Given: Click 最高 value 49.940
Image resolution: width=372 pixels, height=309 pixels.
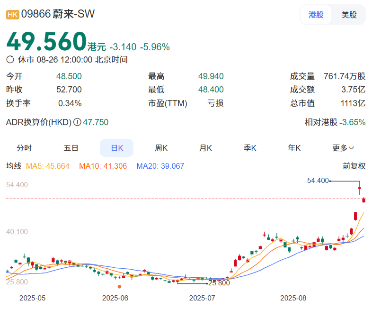Looking at the screenshot, I should click(x=211, y=76).
